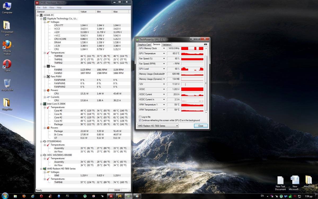Click the Max column header
Image resolution: width=318 pixels, height=199 pixels.
[x=120, y=12]
